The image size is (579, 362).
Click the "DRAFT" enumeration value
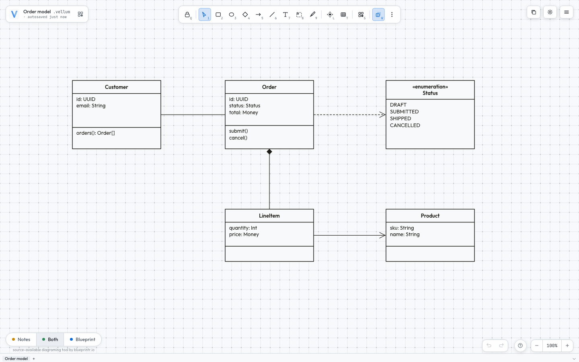pyautogui.click(x=398, y=105)
